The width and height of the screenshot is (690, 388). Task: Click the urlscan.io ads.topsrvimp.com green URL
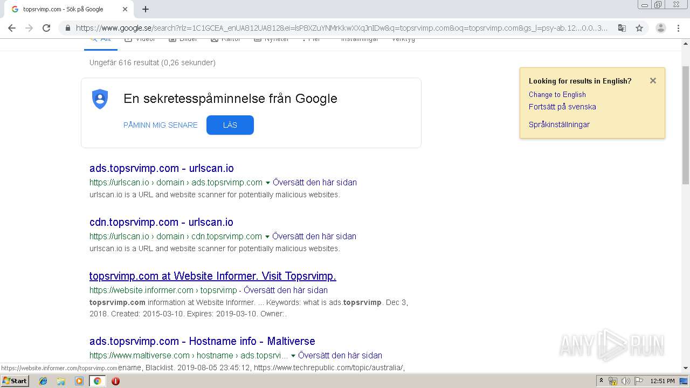(176, 182)
